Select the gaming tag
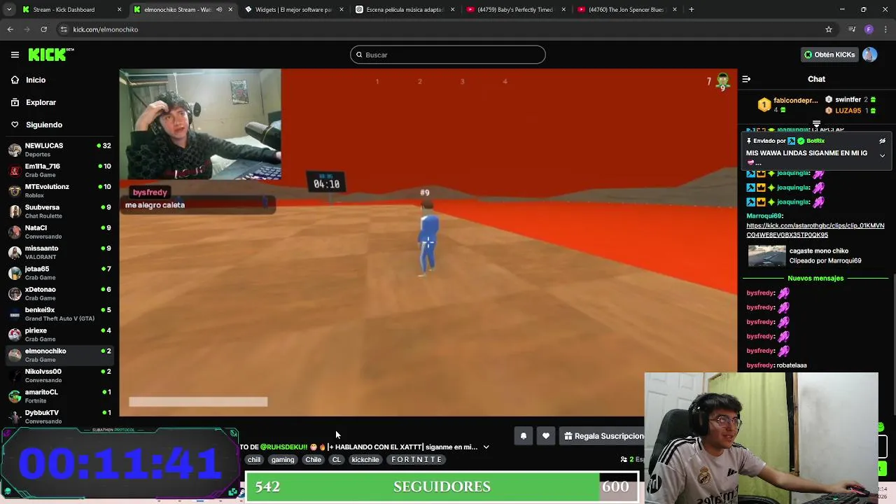 point(283,460)
